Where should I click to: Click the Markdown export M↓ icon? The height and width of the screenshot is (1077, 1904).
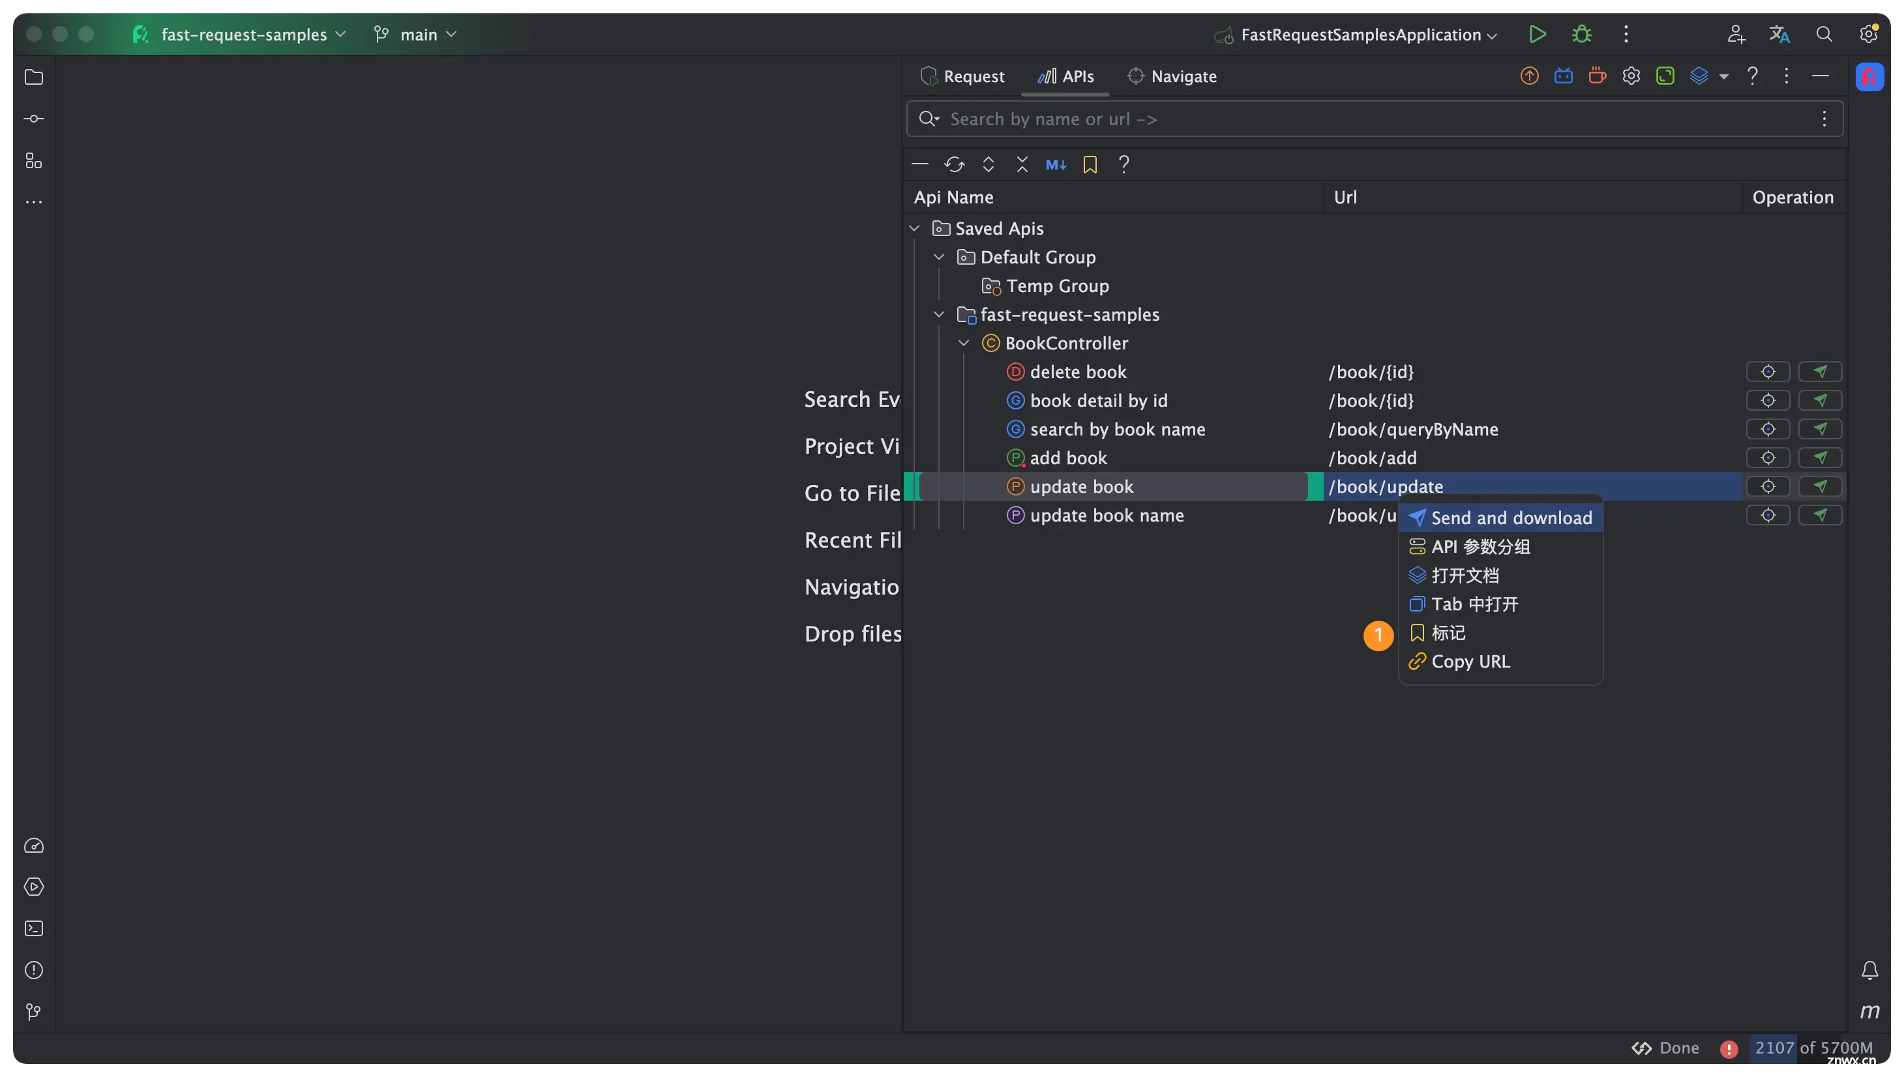pyautogui.click(x=1056, y=164)
